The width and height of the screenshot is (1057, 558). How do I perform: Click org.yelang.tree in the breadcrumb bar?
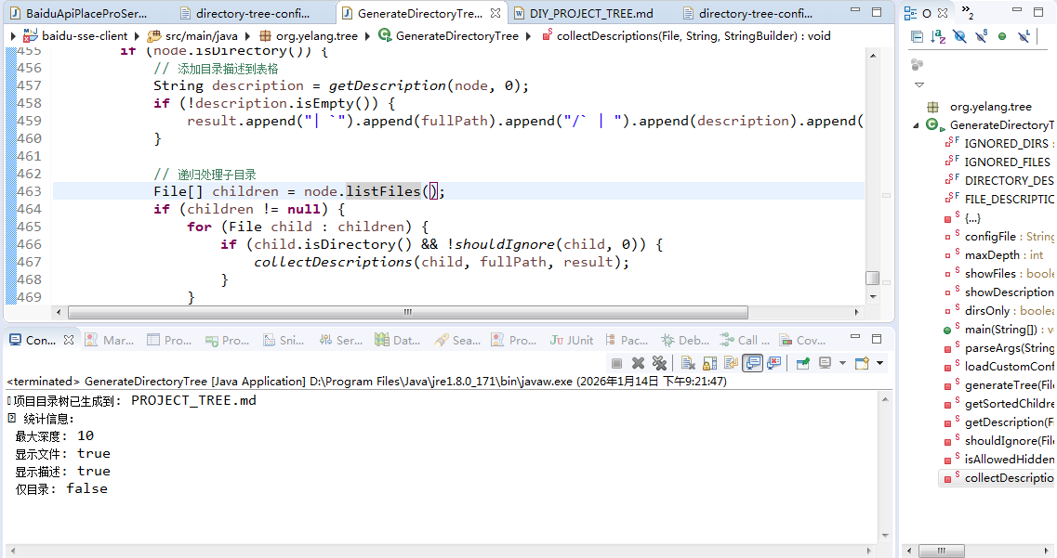tap(316, 35)
